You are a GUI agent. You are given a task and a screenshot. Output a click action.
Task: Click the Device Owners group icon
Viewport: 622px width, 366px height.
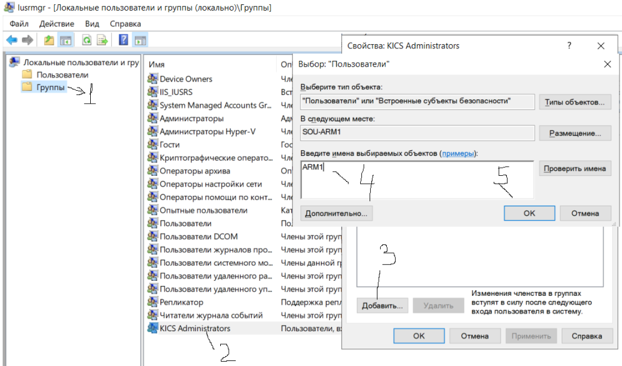(x=153, y=78)
